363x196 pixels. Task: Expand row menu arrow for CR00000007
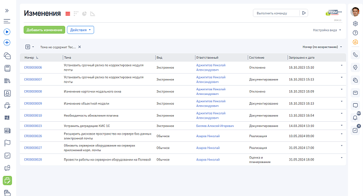(x=341, y=77)
